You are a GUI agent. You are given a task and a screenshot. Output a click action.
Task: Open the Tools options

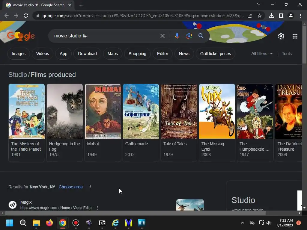[287, 54]
